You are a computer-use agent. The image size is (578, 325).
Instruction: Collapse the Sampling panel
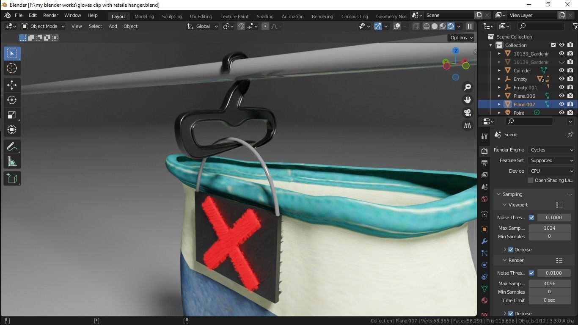498,194
